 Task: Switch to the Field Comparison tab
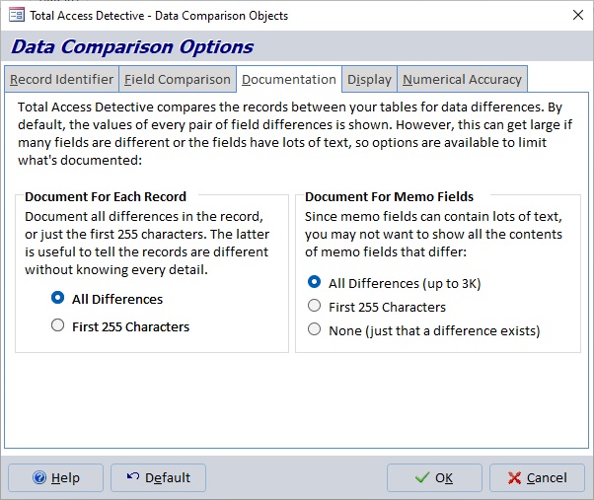(178, 79)
